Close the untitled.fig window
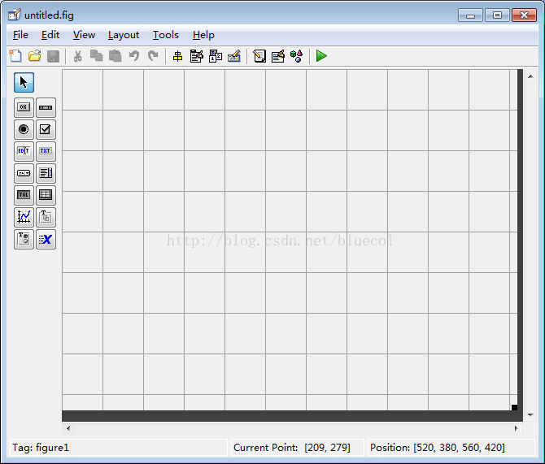Image resolution: width=545 pixels, height=464 pixels. [x=524, y=15]
